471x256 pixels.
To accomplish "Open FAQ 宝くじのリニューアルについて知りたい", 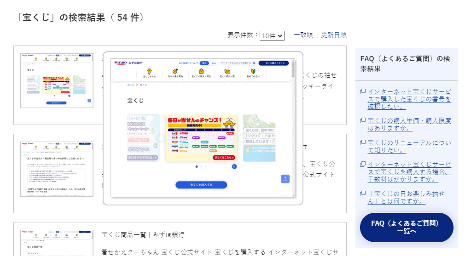I will click(409, 146).
